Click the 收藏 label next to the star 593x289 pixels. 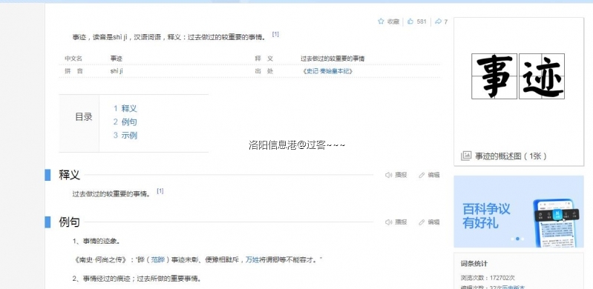393,21
